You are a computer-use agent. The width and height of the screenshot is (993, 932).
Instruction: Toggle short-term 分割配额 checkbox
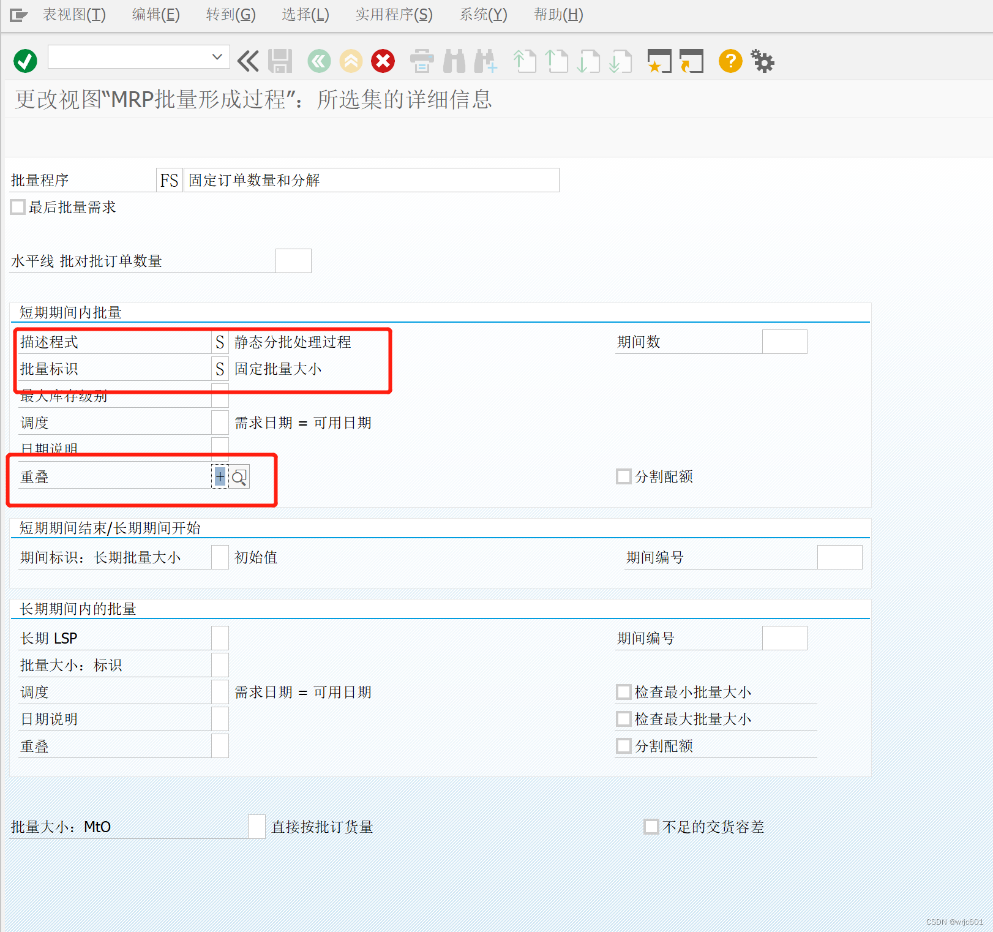coord(623,476)
